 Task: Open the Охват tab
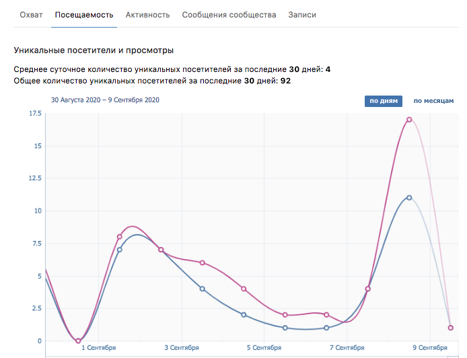pos(31,15)
